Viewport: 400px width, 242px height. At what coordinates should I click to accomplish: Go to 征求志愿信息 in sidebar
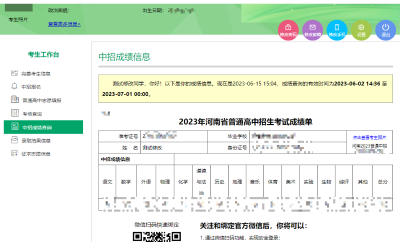[36, 154]
